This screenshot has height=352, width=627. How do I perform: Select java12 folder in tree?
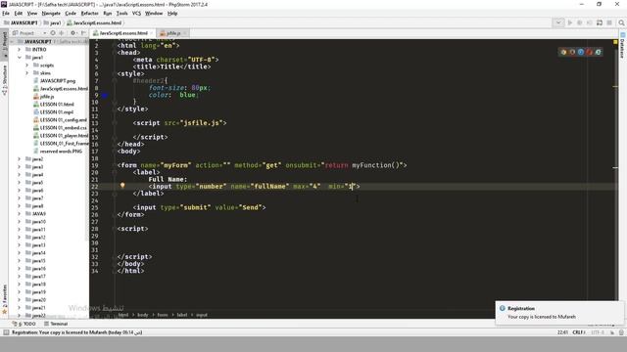pos(38,237)
